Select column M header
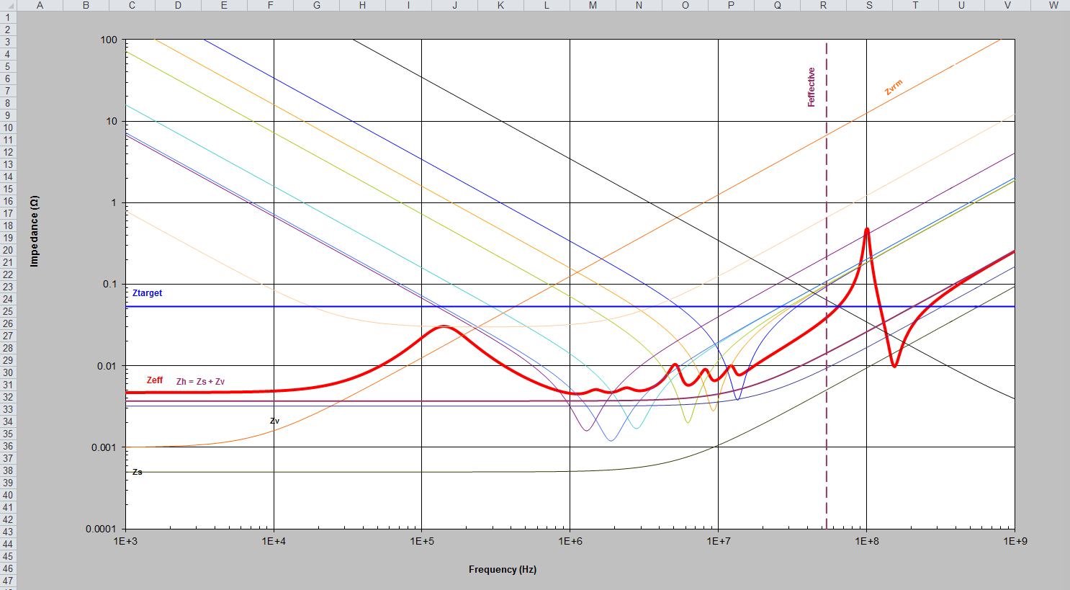 click(x=593, y=5)
